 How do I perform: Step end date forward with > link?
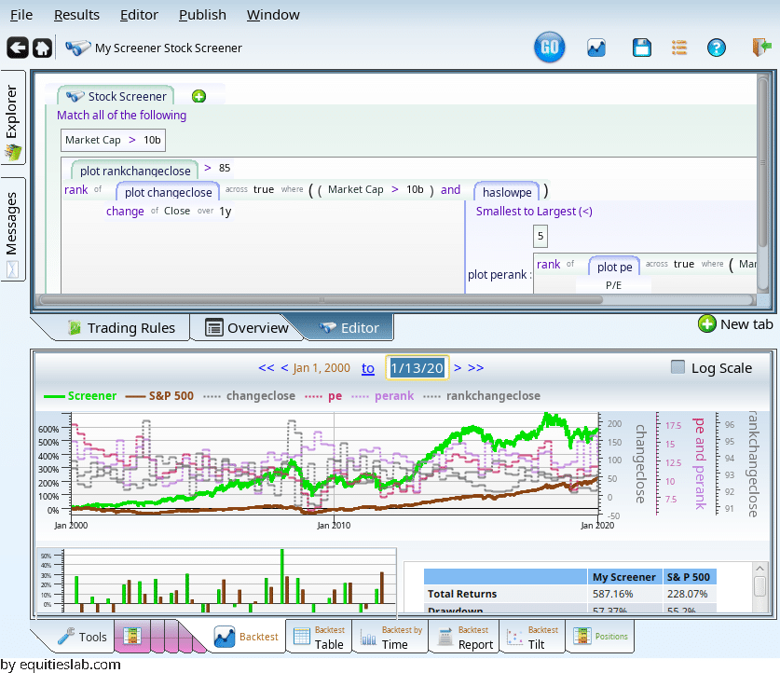coord(458,367)
